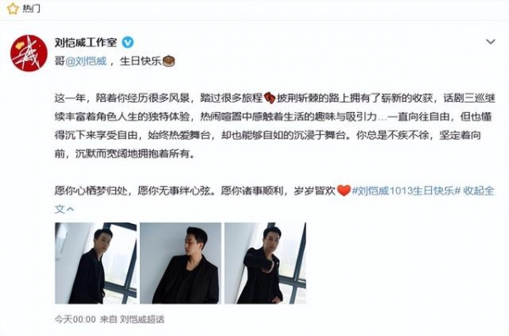Expand the post options chevron menu
The height and width of the screenshot is (336, 509).
coord(490,42)
